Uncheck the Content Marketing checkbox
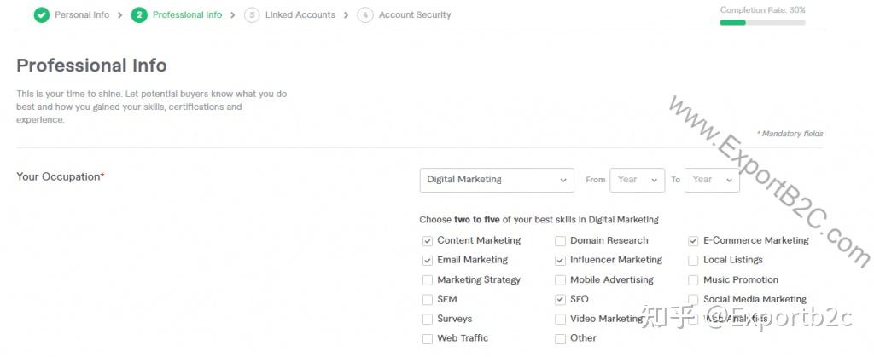 [x=428, y=241]
